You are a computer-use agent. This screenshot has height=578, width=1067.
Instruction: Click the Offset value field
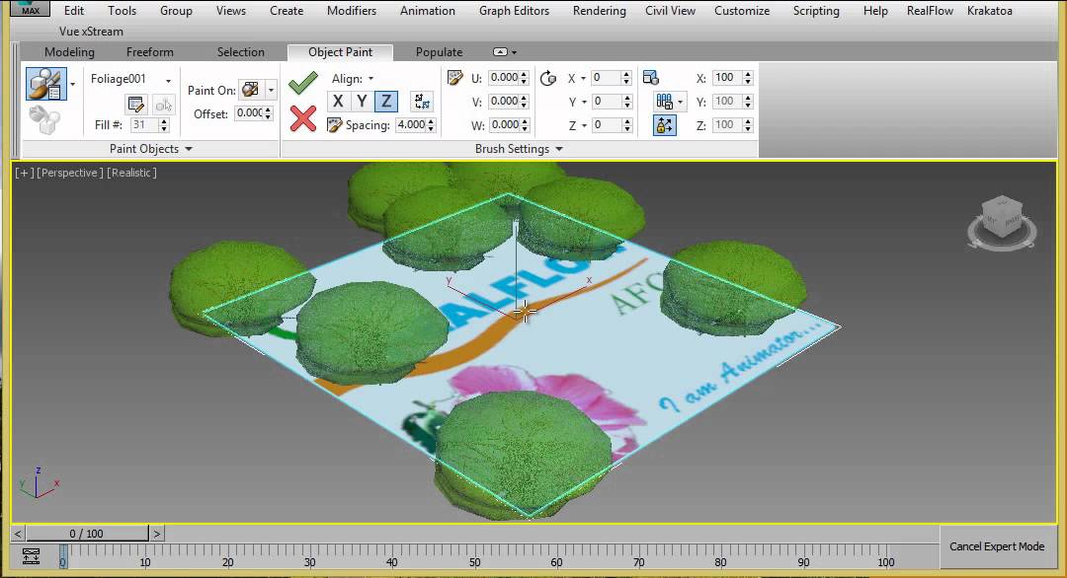click(x=249, y=112)
